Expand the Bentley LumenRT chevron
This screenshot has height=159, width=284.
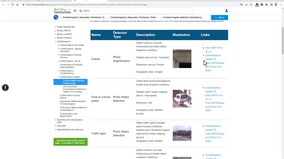click(55, 34)
